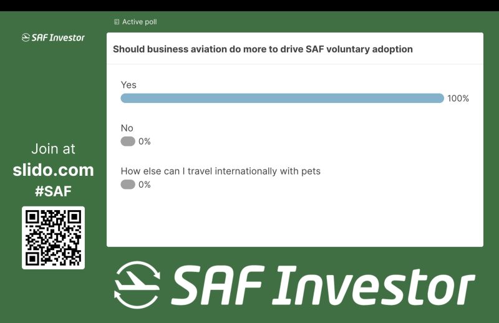Click the gray bar under pets option
The width and height of the screenshot is (499, 323).
[x=128, y=185]
